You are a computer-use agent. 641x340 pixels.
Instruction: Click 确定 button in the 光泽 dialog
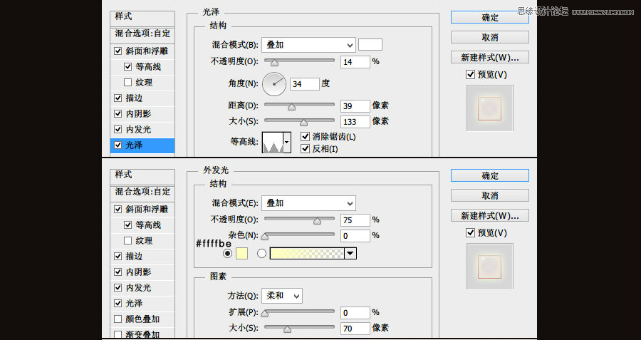point(489,17)
